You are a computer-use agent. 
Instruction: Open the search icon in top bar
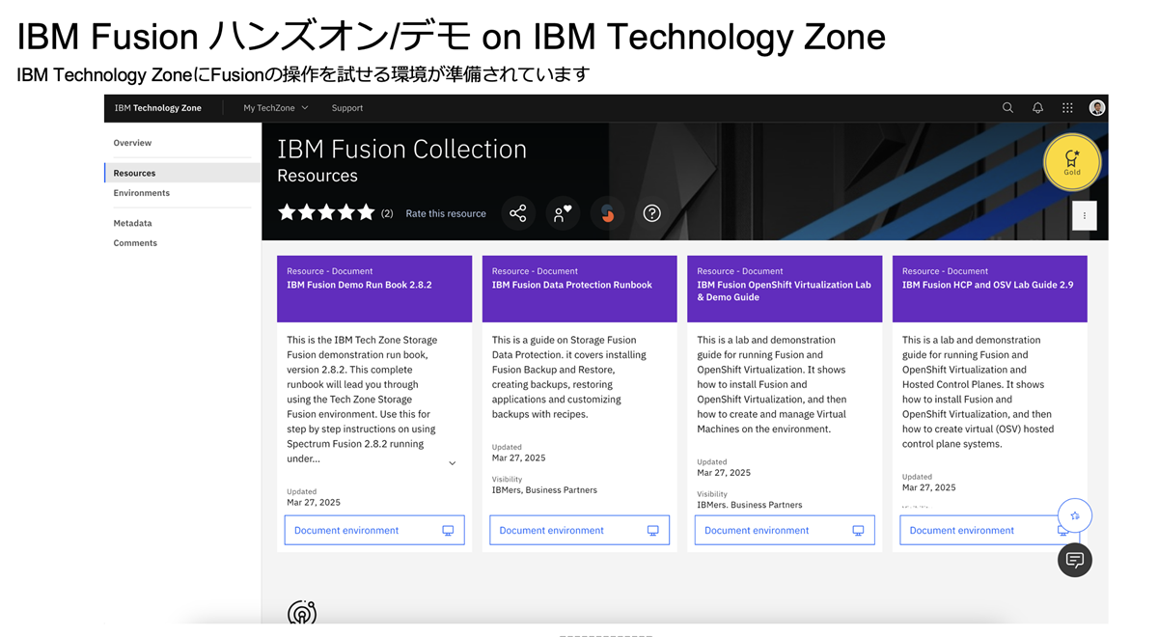1007,108
